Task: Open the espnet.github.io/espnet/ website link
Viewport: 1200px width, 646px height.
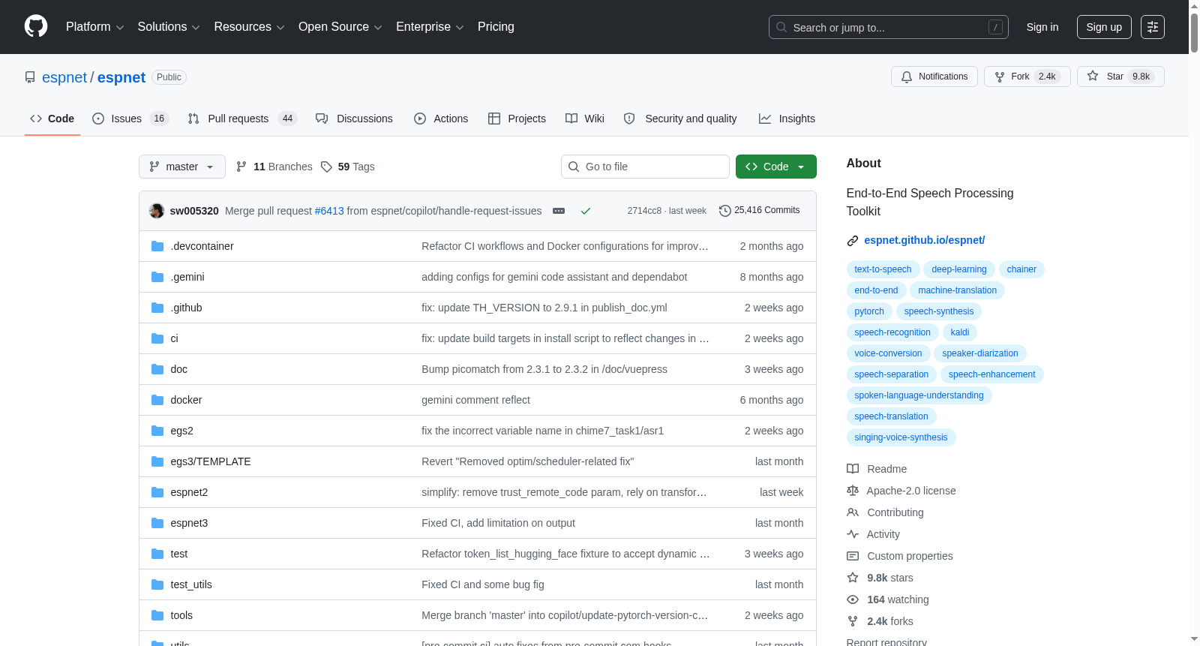Action: (924, 240)
